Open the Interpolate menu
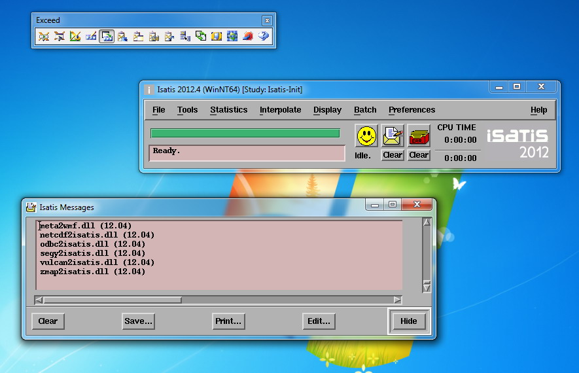Viewport: 579px width, 373px height. coord(280,110)
